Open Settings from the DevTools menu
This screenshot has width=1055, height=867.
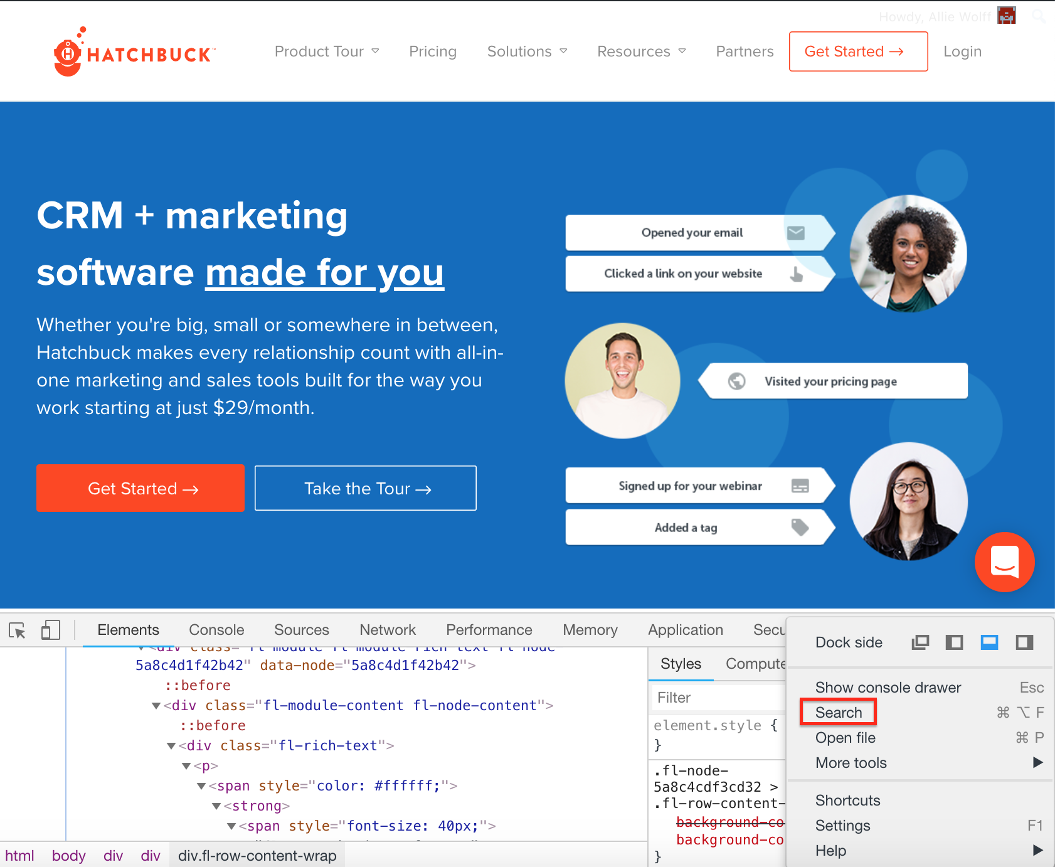coord(921,826)
